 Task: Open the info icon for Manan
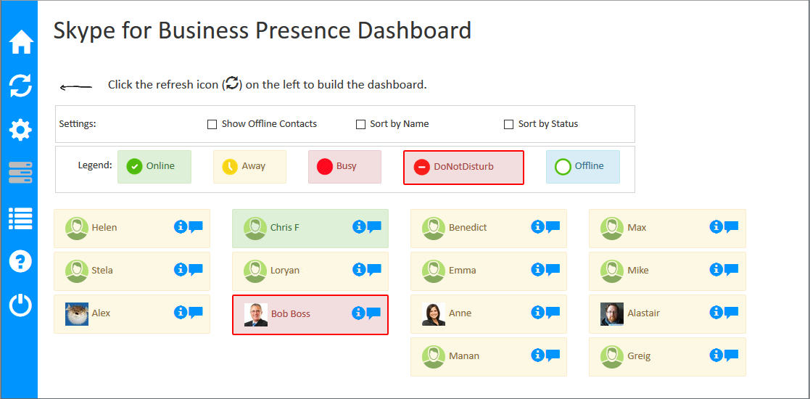537,355
